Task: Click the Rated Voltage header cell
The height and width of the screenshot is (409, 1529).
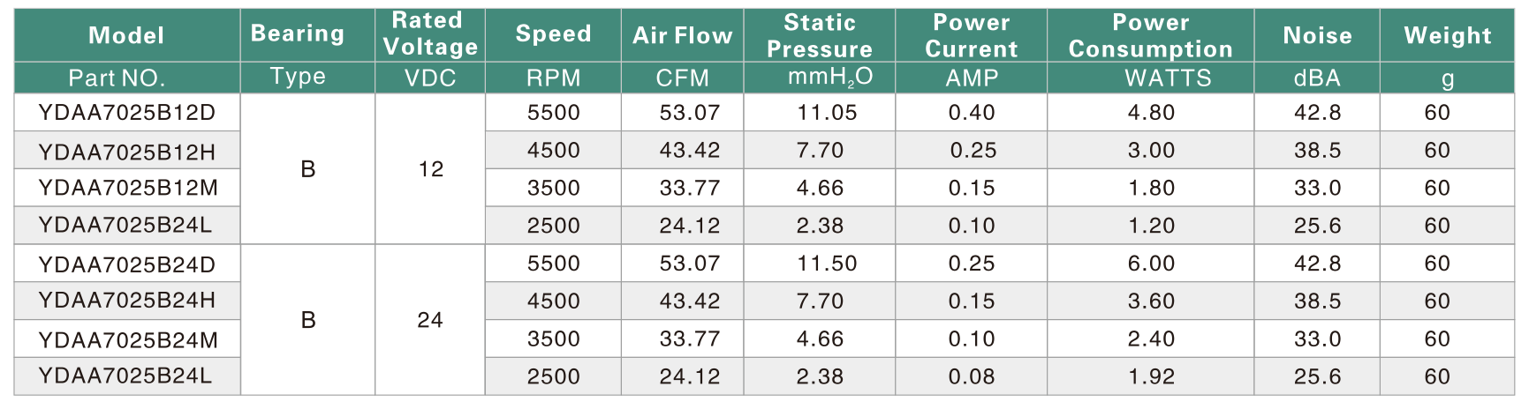Action: [430, 33]
